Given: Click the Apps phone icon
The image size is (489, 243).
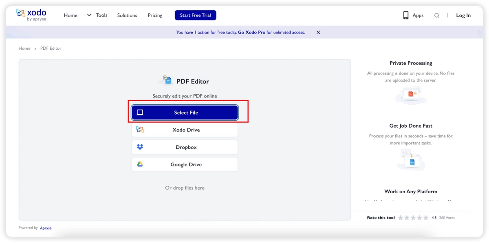Looking at the screenshot, I should click(405, 15).
